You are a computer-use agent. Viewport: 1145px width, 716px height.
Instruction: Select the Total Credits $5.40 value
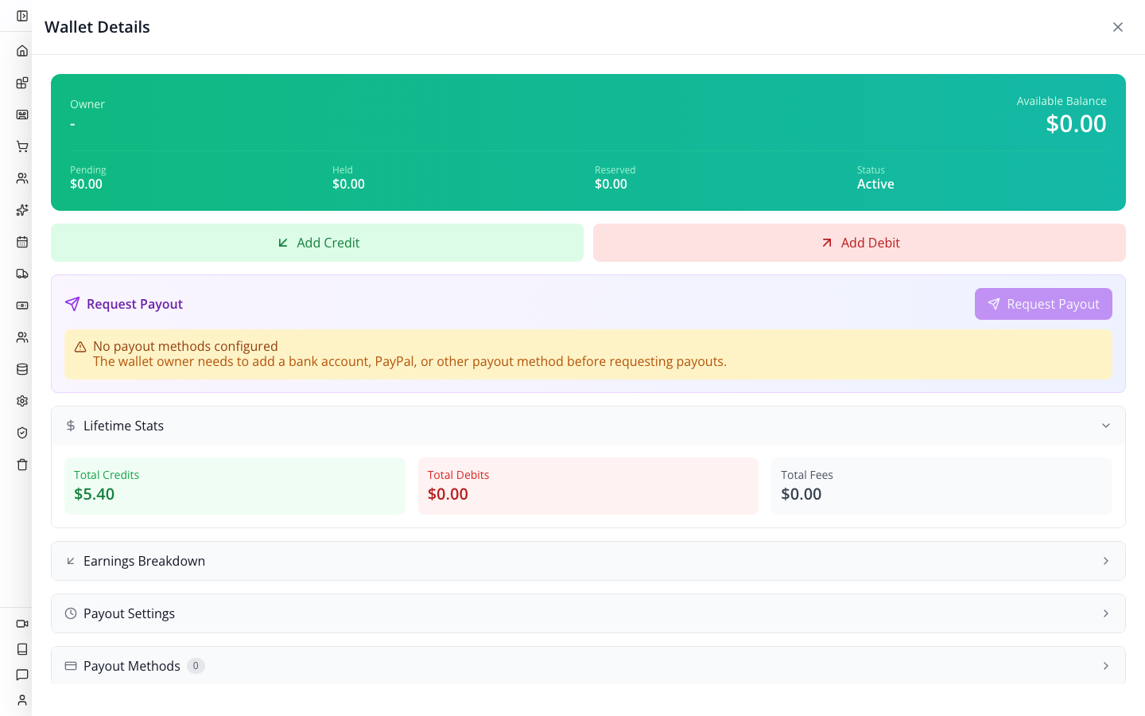pyautogui.click(x=94, y=494)
